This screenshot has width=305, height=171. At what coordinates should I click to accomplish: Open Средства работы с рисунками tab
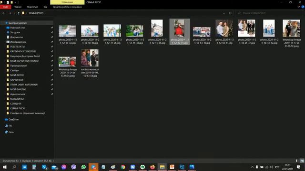click(x=67, y=7)
